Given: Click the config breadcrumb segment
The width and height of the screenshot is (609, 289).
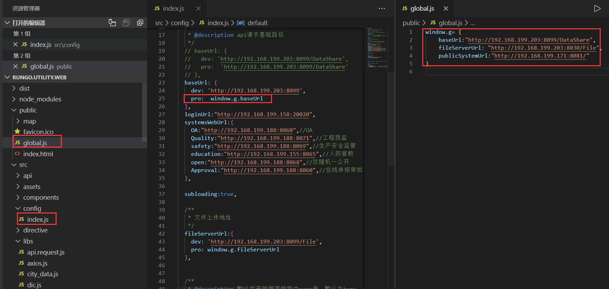Looking at the screenshot, I should click(x=180, y=23).
